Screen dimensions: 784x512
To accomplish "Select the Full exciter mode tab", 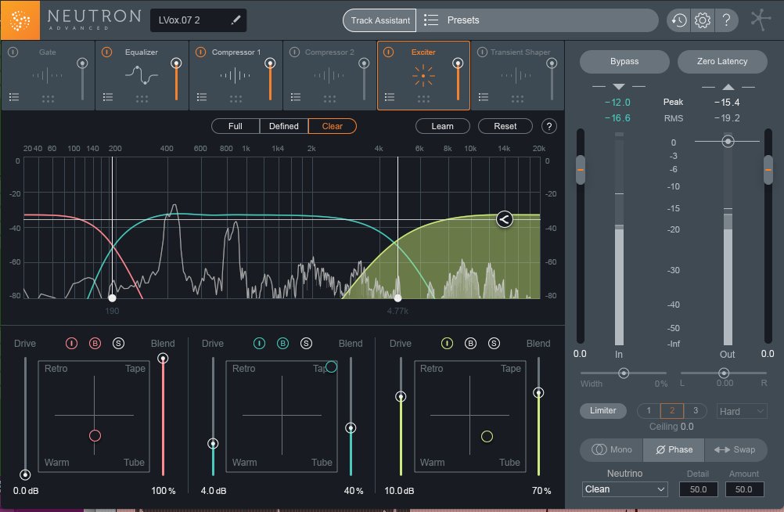I will [236, 126].
